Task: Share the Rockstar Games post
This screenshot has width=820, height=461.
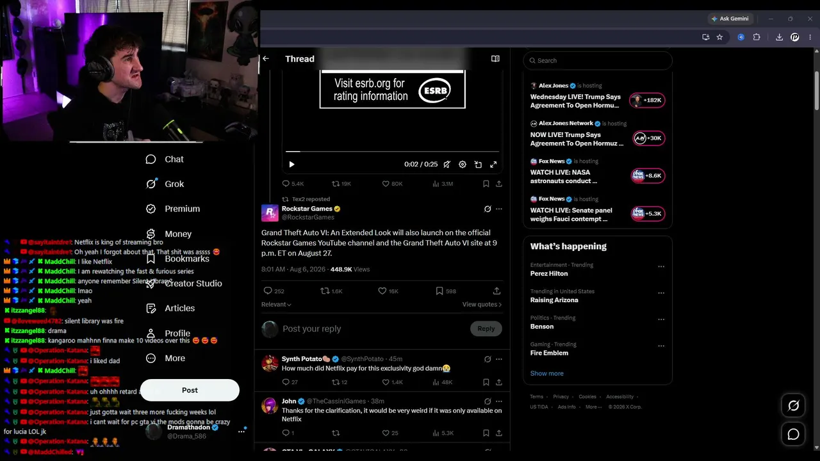Action: [496, 291]
